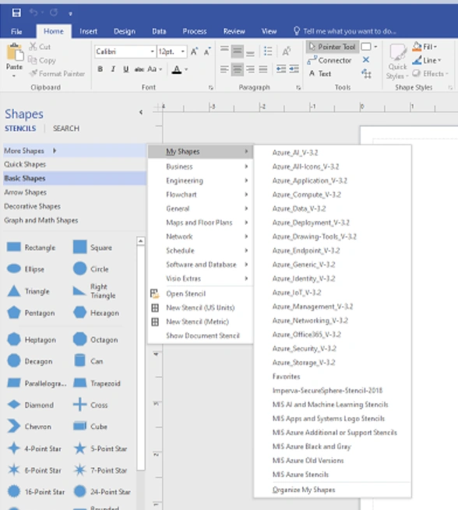The image size is (458, 510).
Task: Open the Fill color dropdown
Action: point(425,47)
